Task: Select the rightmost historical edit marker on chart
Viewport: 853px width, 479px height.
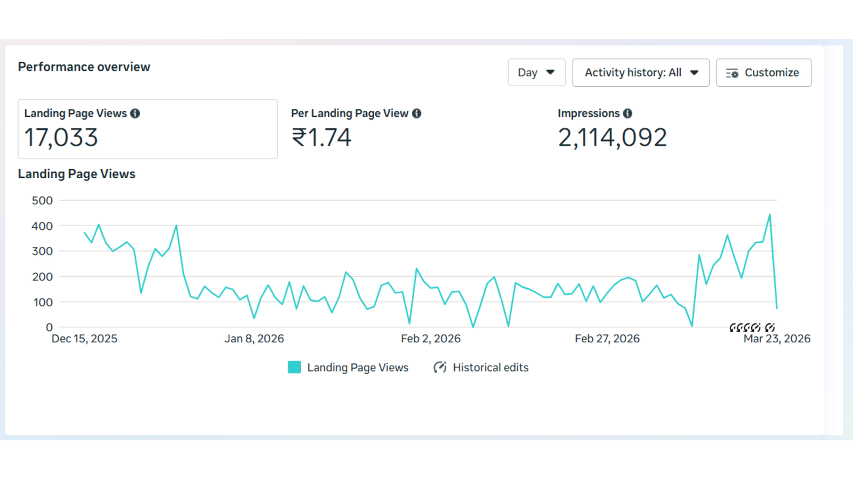Action: pyautogui.click(x=770, y=327)
